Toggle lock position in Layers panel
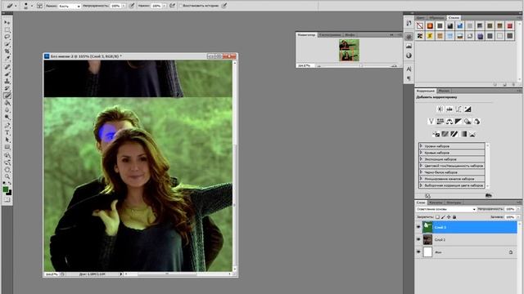The width and height of the screenshot is (524, 294). coord(449,217)
